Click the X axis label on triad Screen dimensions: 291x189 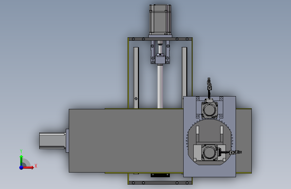tap(36, 166)
